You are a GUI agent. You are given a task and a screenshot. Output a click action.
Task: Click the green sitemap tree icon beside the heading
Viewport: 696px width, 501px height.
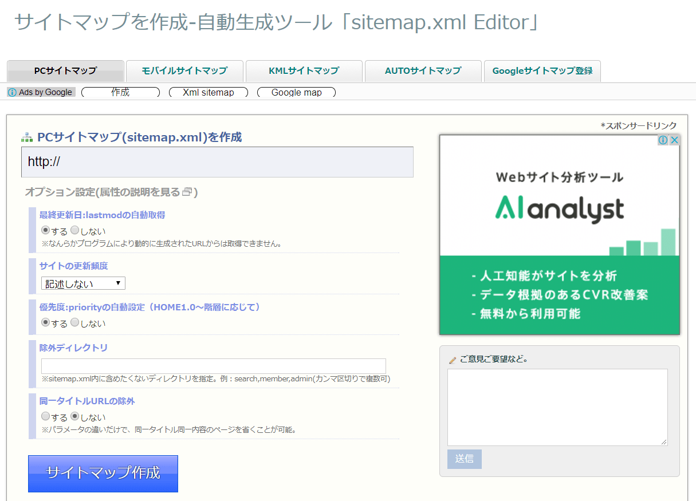tap(27, 137)
